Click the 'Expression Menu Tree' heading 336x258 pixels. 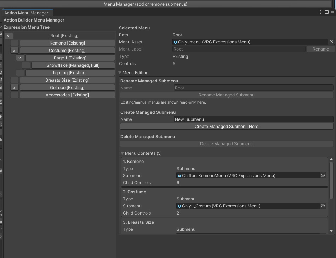(27, 27)
